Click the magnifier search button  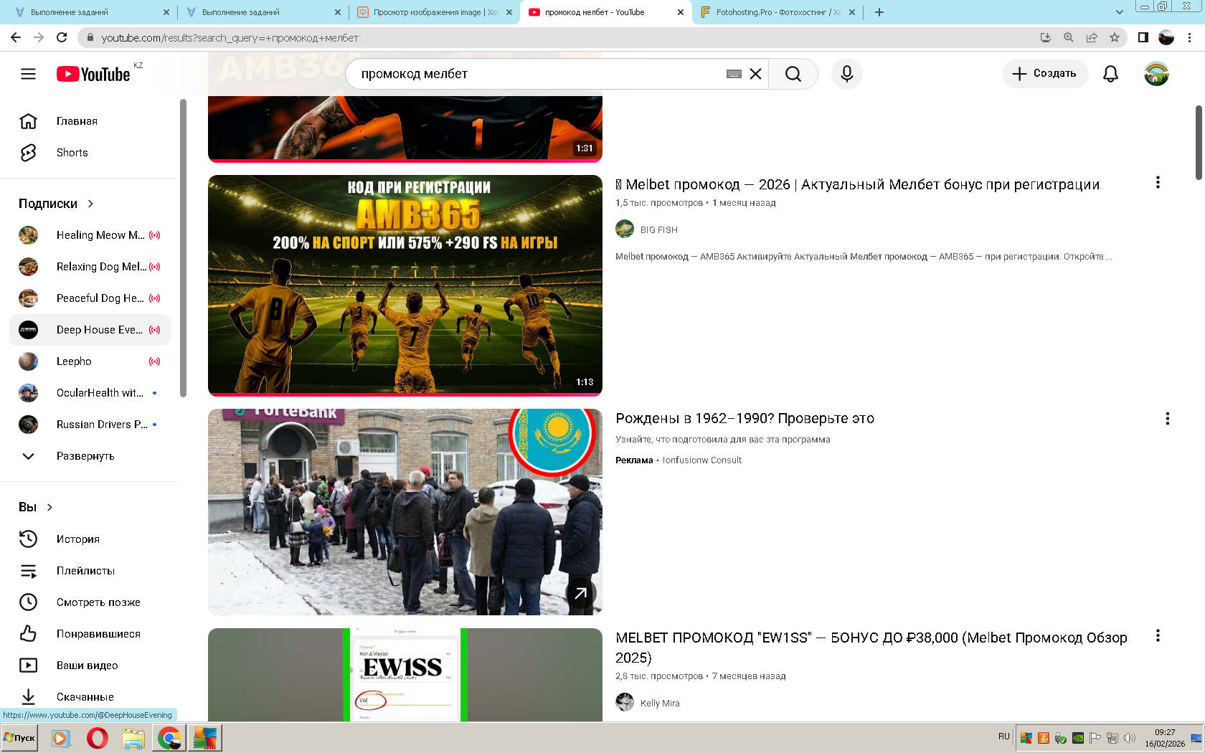793,74
